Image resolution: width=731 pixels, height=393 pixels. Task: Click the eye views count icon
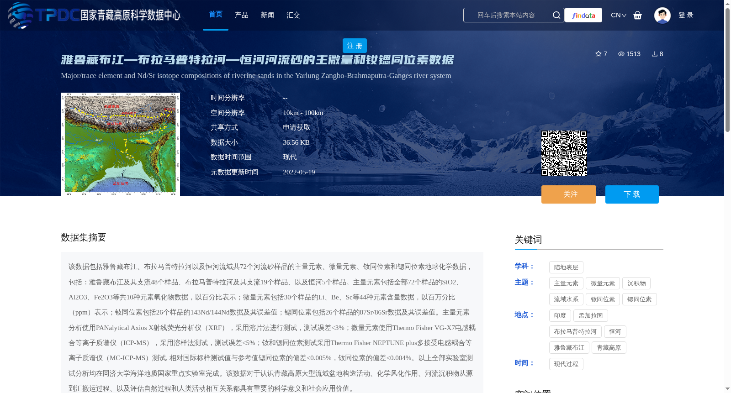pos(621,54)
